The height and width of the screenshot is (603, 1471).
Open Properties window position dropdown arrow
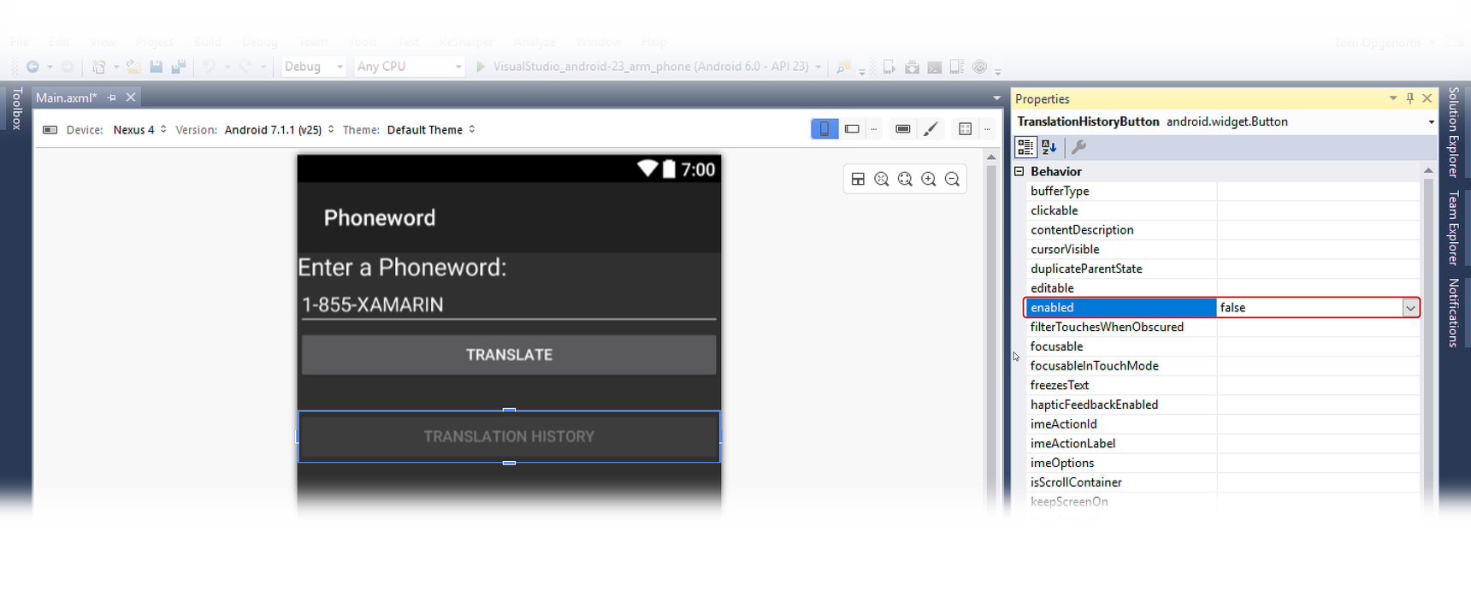pyautogui.click(x=1393, y=98)
